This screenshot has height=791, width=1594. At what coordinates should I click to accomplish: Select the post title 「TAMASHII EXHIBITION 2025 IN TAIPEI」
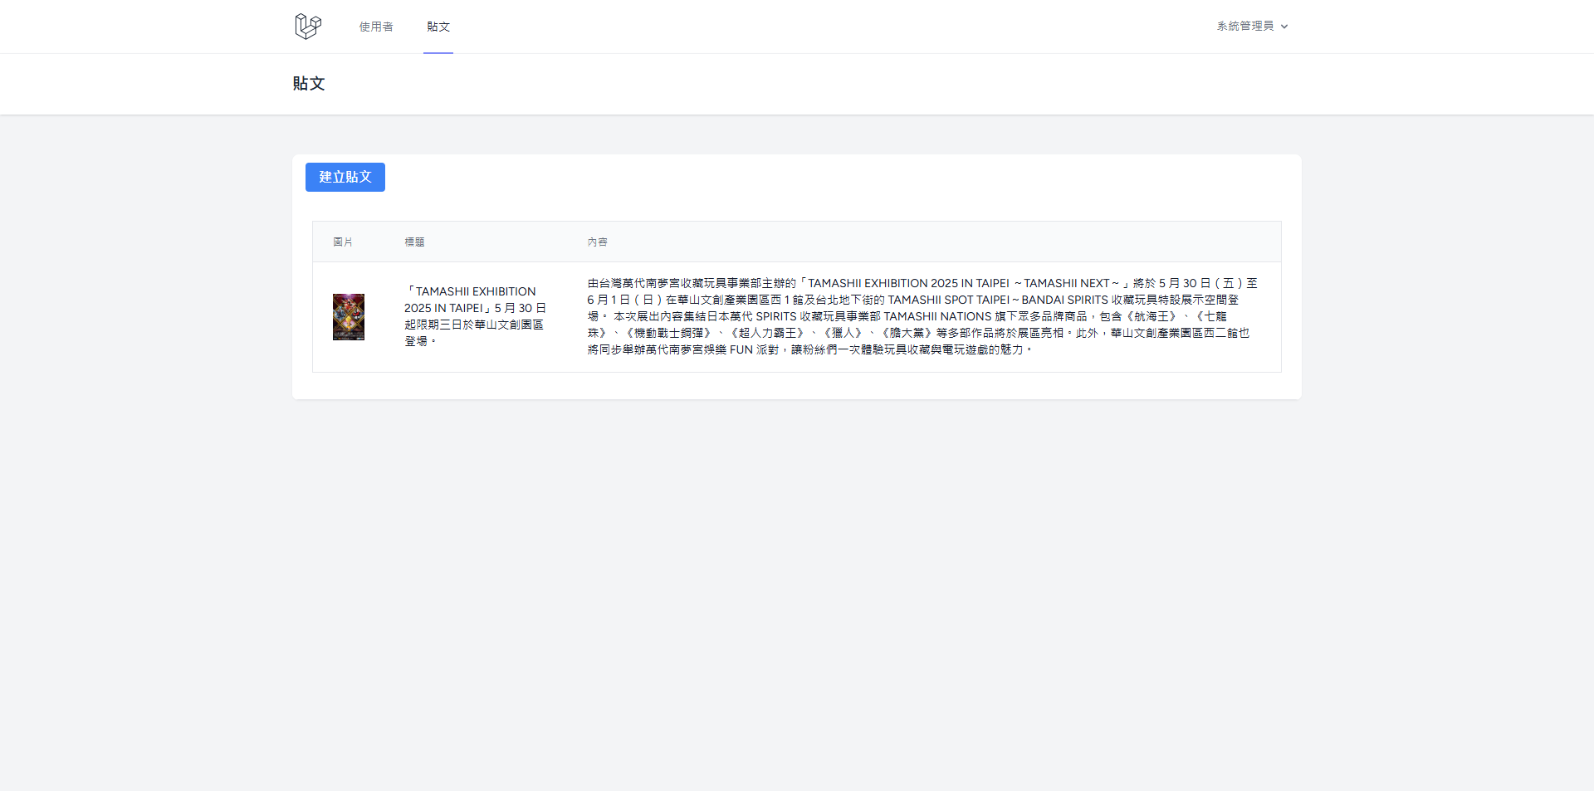click(x=475, y=316)
